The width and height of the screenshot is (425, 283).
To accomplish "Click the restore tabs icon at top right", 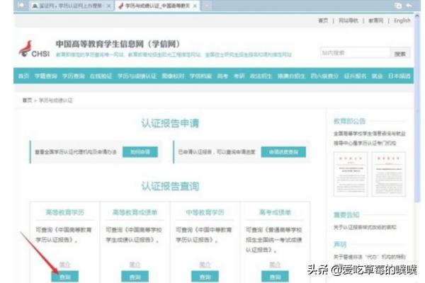I will coord(398,6).
